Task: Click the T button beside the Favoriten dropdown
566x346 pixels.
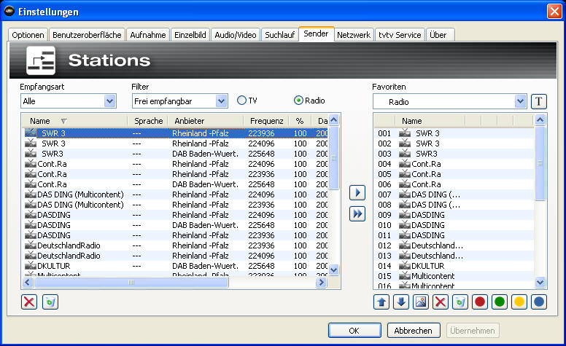Action: [x=538, y=101]
